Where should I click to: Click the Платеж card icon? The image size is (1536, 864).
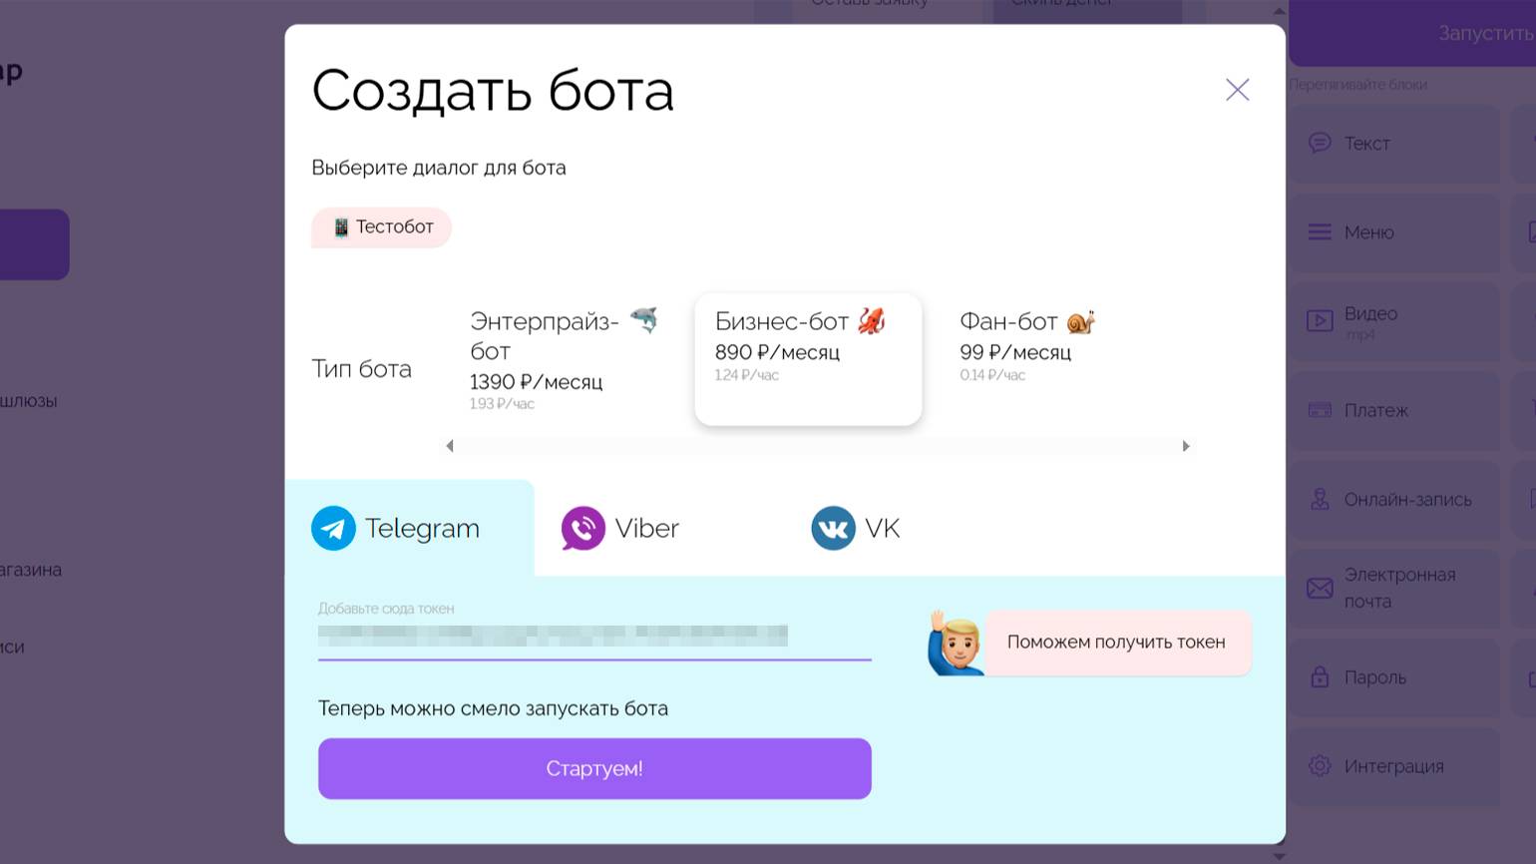1320,410
